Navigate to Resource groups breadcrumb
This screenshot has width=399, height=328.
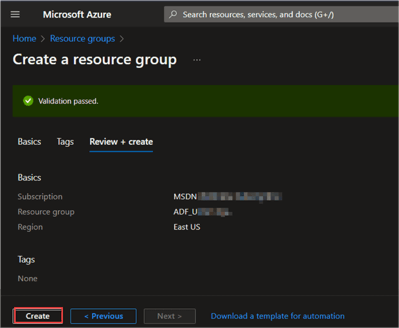[82, 39]
